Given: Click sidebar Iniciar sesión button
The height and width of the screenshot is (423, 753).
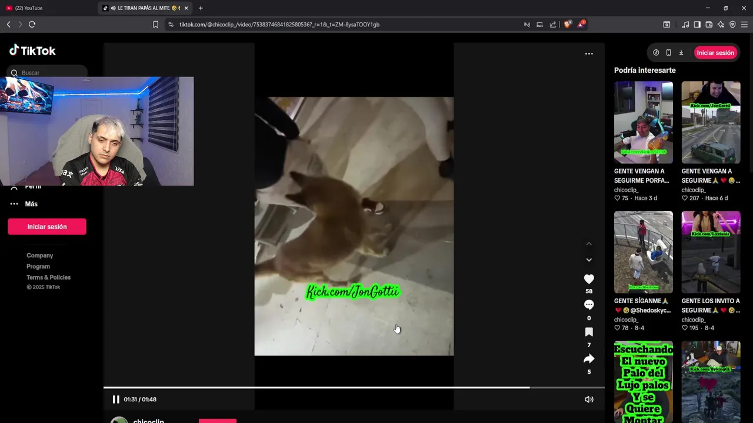Looking at the screenshot, I should (x=47, y=227).
